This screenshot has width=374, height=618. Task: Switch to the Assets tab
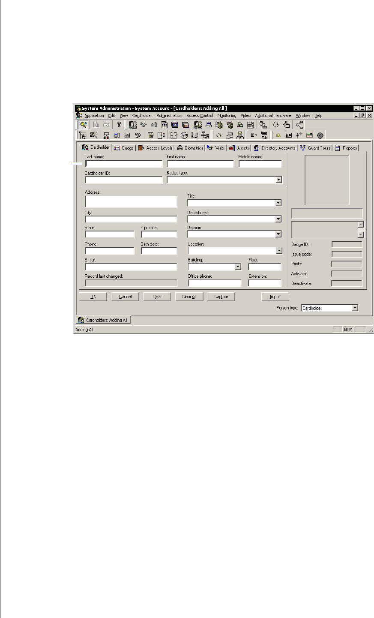pyautogui.click(x=239, y=148)
